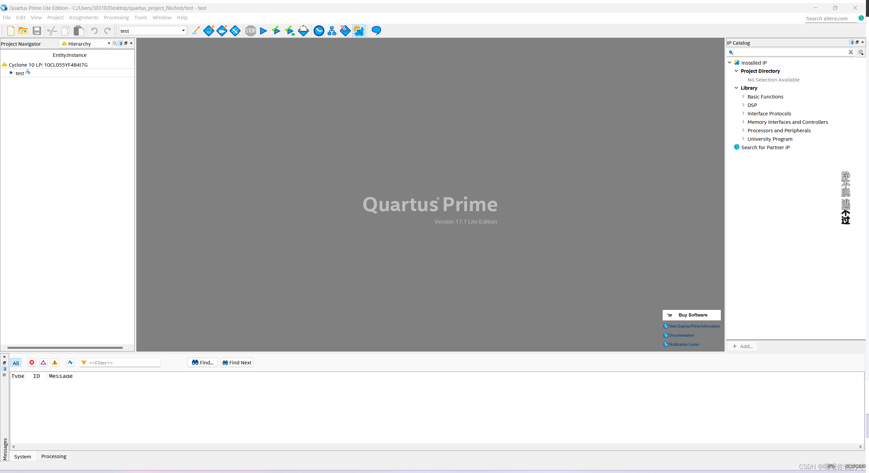The height and width of the screenshot is (473, 869).
Task: Open the Programmer toolbar icon
Action: (x=345, y=31)
